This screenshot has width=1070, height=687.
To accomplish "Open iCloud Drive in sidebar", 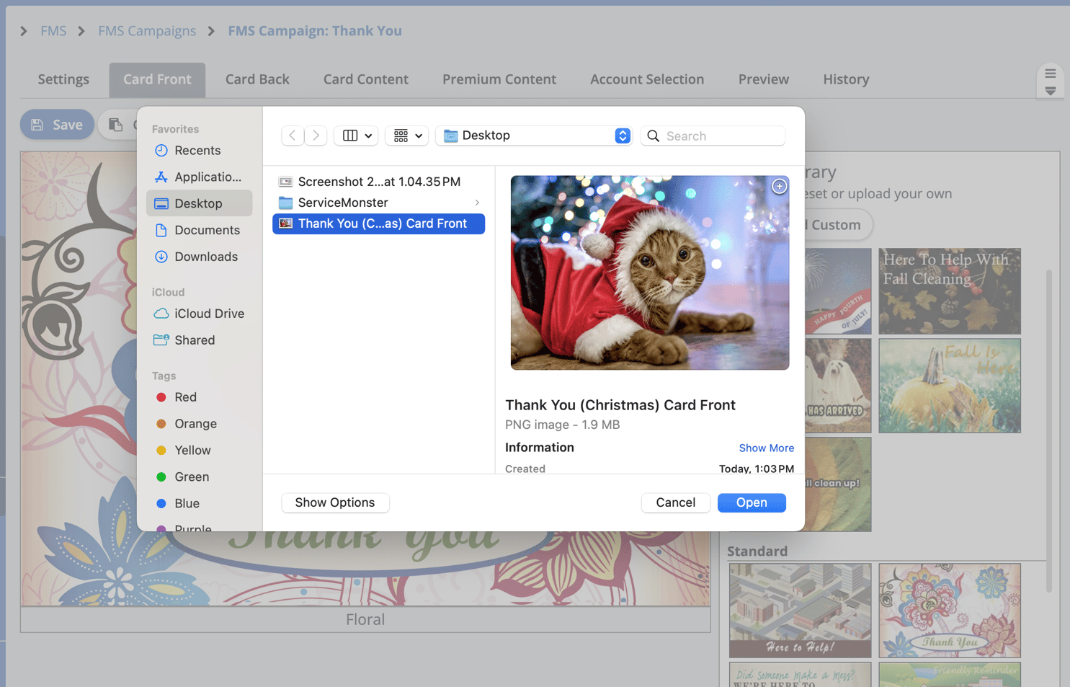I will click(x=198, y=314).
